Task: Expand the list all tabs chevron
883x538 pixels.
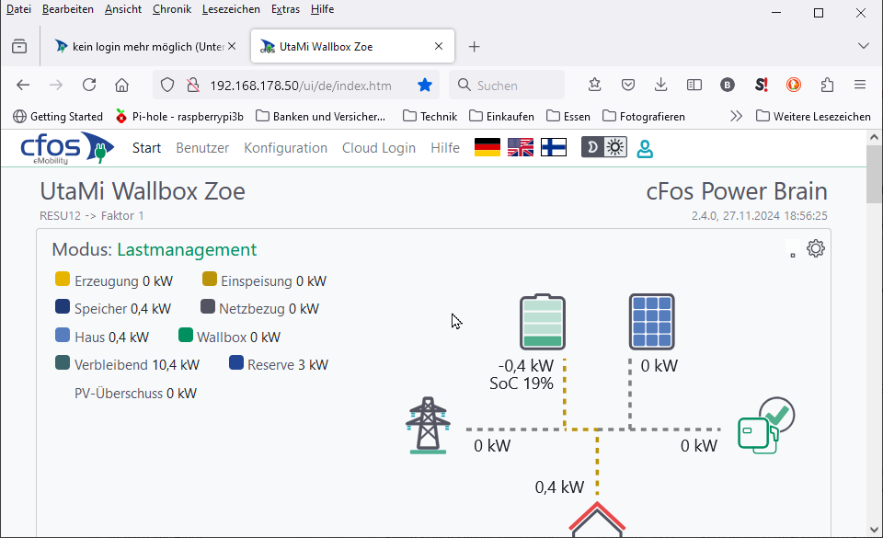Action: tap(864, 46)
